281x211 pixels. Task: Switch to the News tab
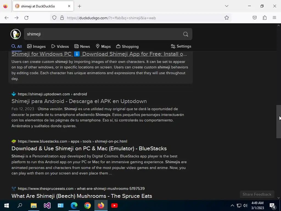(x=82, y=46)
